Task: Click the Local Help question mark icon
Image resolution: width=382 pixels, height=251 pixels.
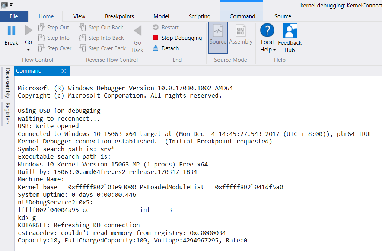Action: tap(267, 31)
